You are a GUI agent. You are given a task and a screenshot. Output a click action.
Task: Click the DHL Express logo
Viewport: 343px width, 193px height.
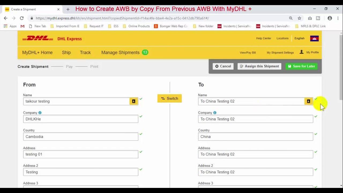[52, 39]
